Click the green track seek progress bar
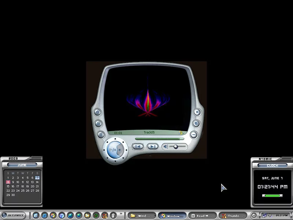This screenshot has width=293, height=220. click(x=159, y=139)
